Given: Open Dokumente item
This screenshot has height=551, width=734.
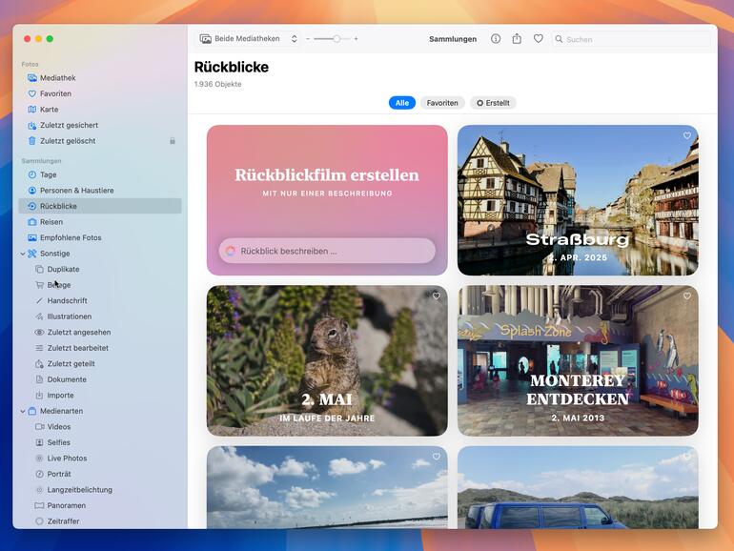Looking at the screenshot, I should coord(99,379).
